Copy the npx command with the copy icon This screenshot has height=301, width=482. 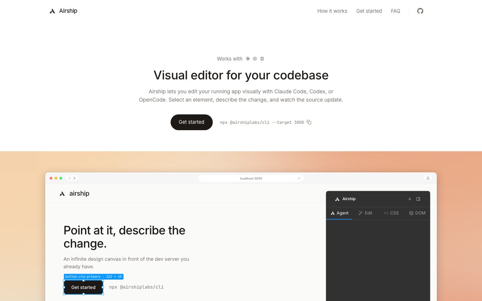pyautogui.click(x=309, y=122)
